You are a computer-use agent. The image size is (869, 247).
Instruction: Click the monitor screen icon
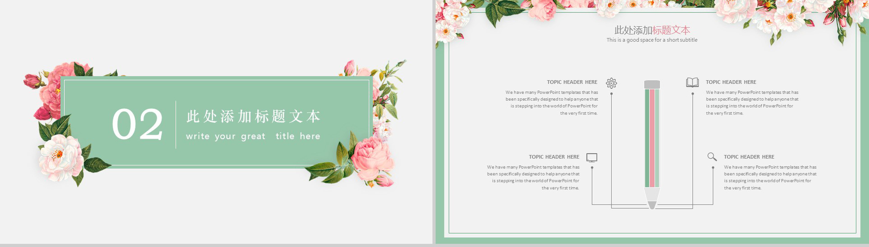coord(592,158)
